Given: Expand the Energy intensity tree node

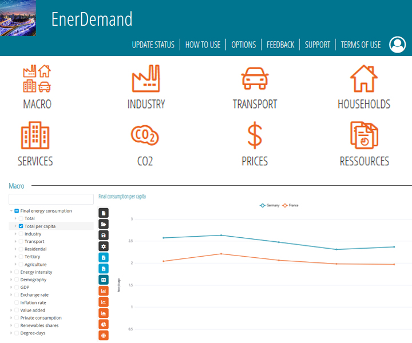Looking at the screenshot, I should click(x=11, y=272).
